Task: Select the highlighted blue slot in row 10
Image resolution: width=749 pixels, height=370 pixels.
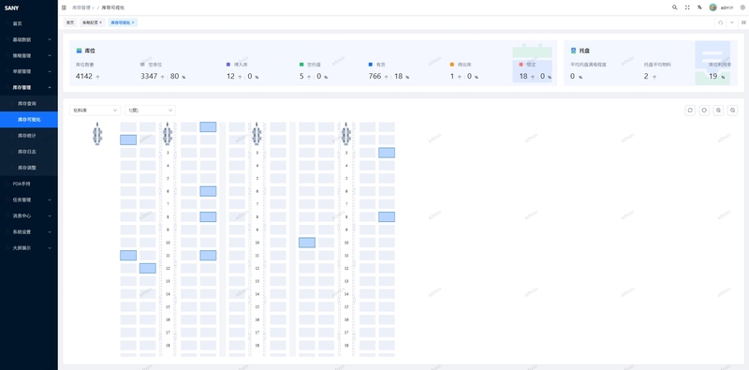Action: click(x=307, y=243)
